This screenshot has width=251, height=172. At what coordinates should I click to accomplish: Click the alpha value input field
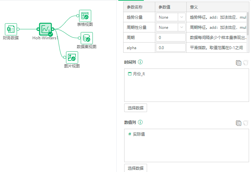171,48
